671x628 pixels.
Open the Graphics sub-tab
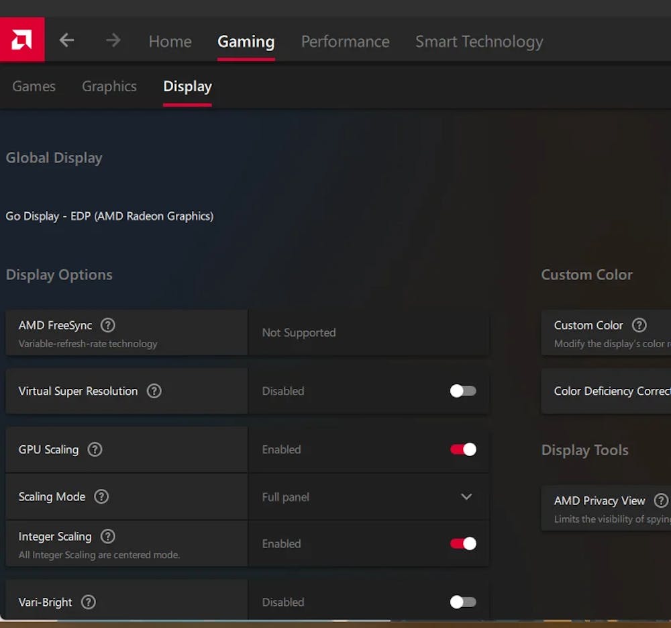tap(109, 86)
